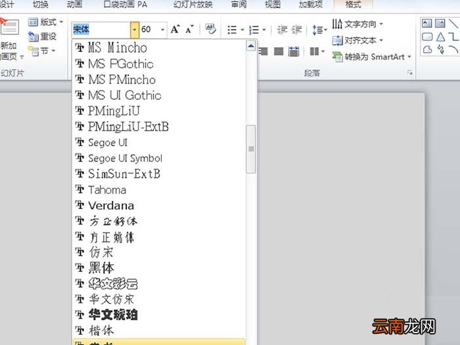
Task: Insert a vertical text box shape
Action: [x=440, y=23]
